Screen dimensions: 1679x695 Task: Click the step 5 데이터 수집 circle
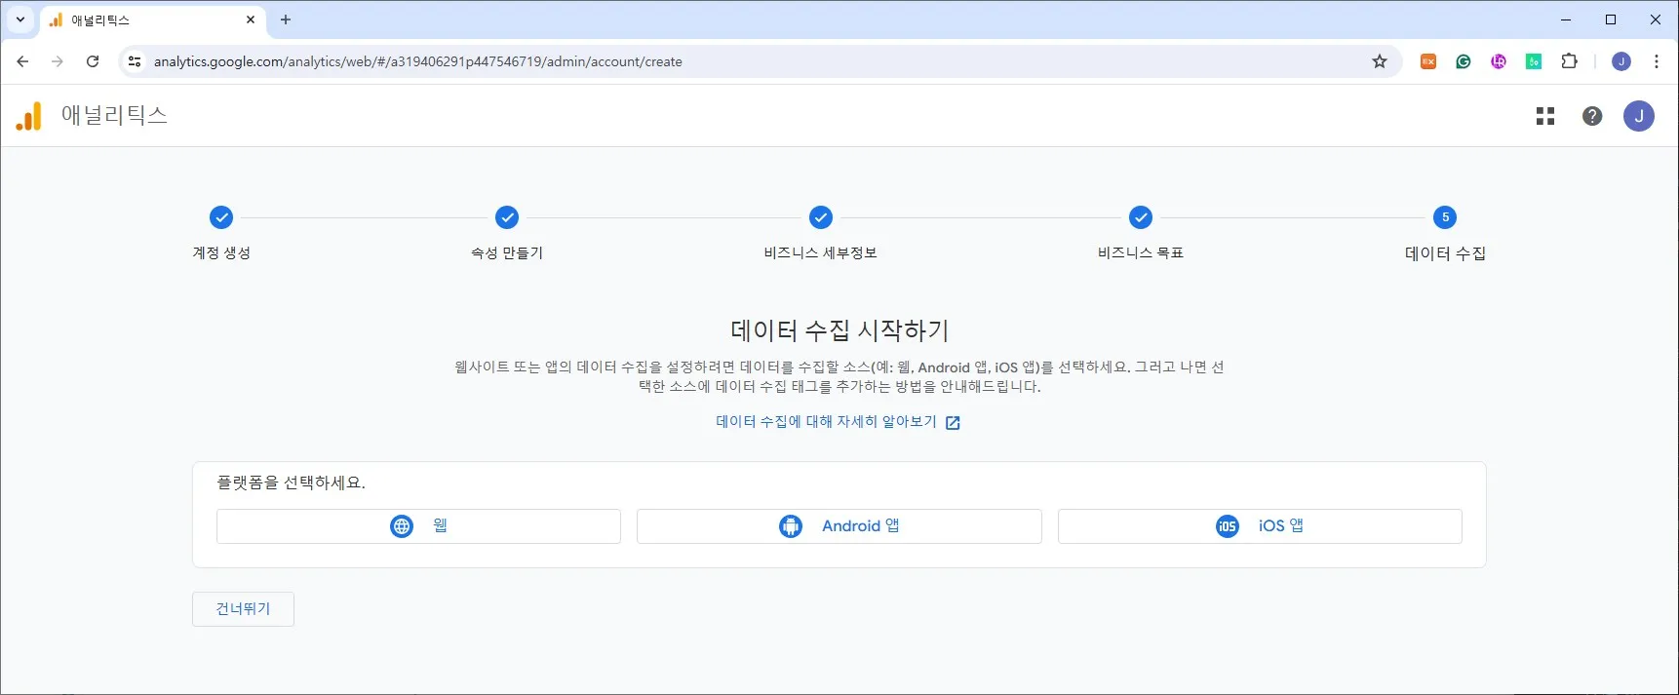[x=1445, y=217]
